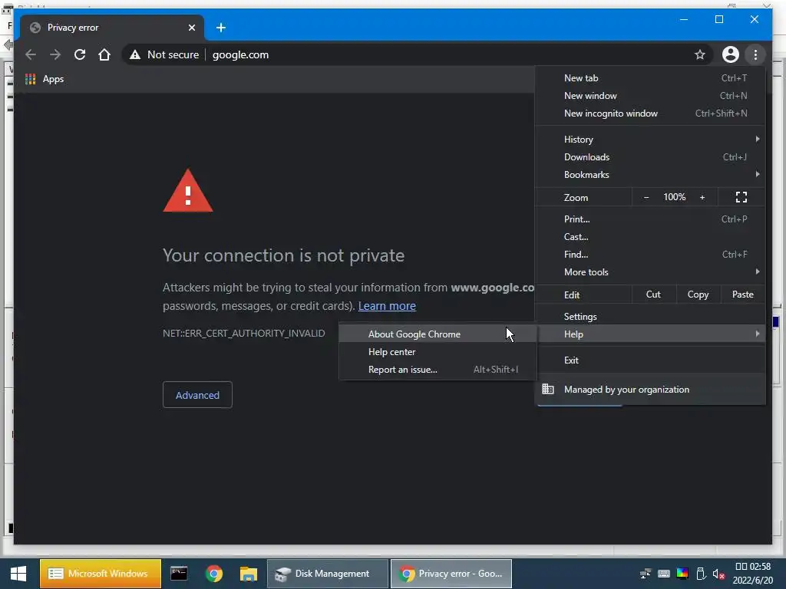The height and width of the screenshot is (589, 786).
Task: Open Help center submenu item
Action: pos(438,351)
